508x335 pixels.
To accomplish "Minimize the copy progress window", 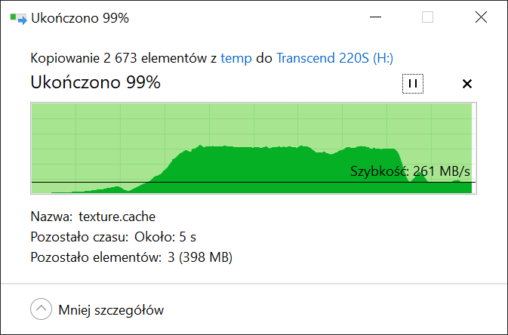I will (374, 17).
